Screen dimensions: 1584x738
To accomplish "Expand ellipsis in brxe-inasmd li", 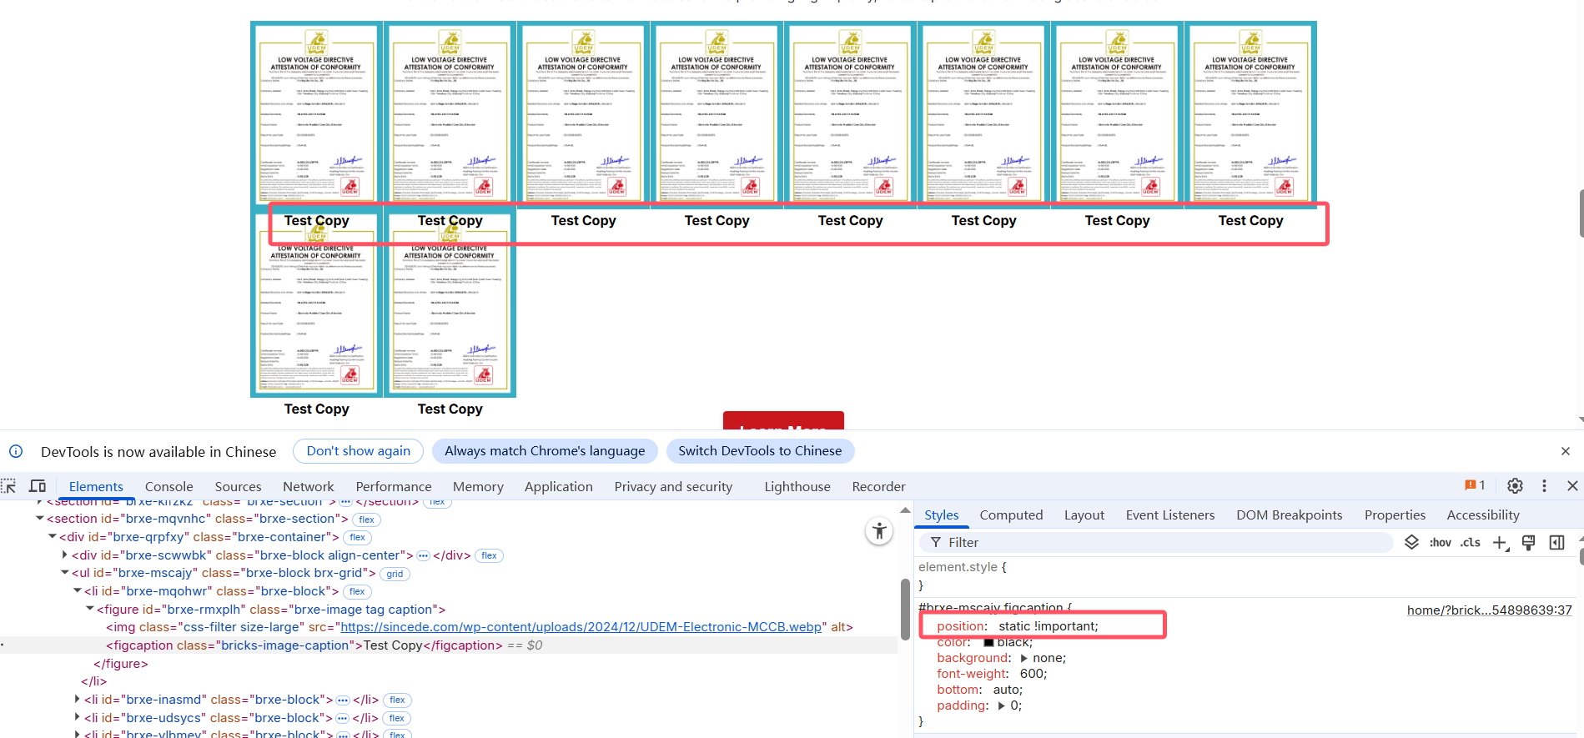I will pos(343,700).
